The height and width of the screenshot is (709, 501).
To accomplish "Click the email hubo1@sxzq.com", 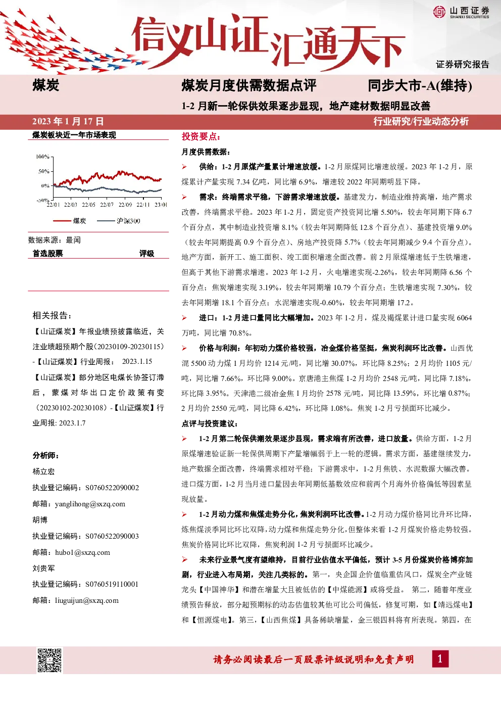I will coord(82,552).
